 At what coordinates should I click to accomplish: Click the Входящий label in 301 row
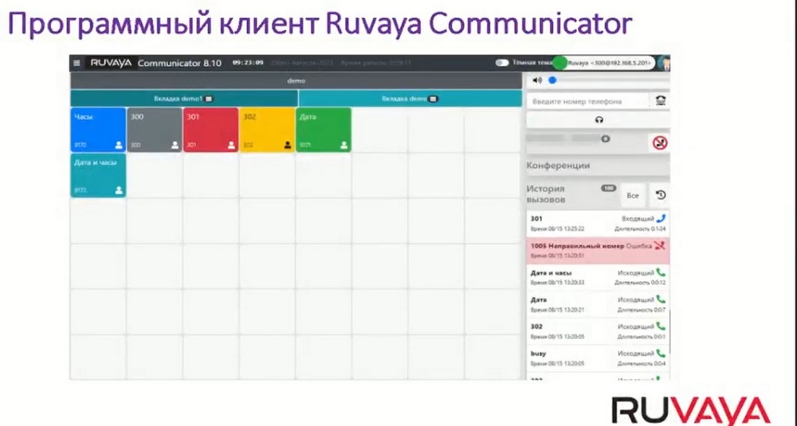(638, 219)
